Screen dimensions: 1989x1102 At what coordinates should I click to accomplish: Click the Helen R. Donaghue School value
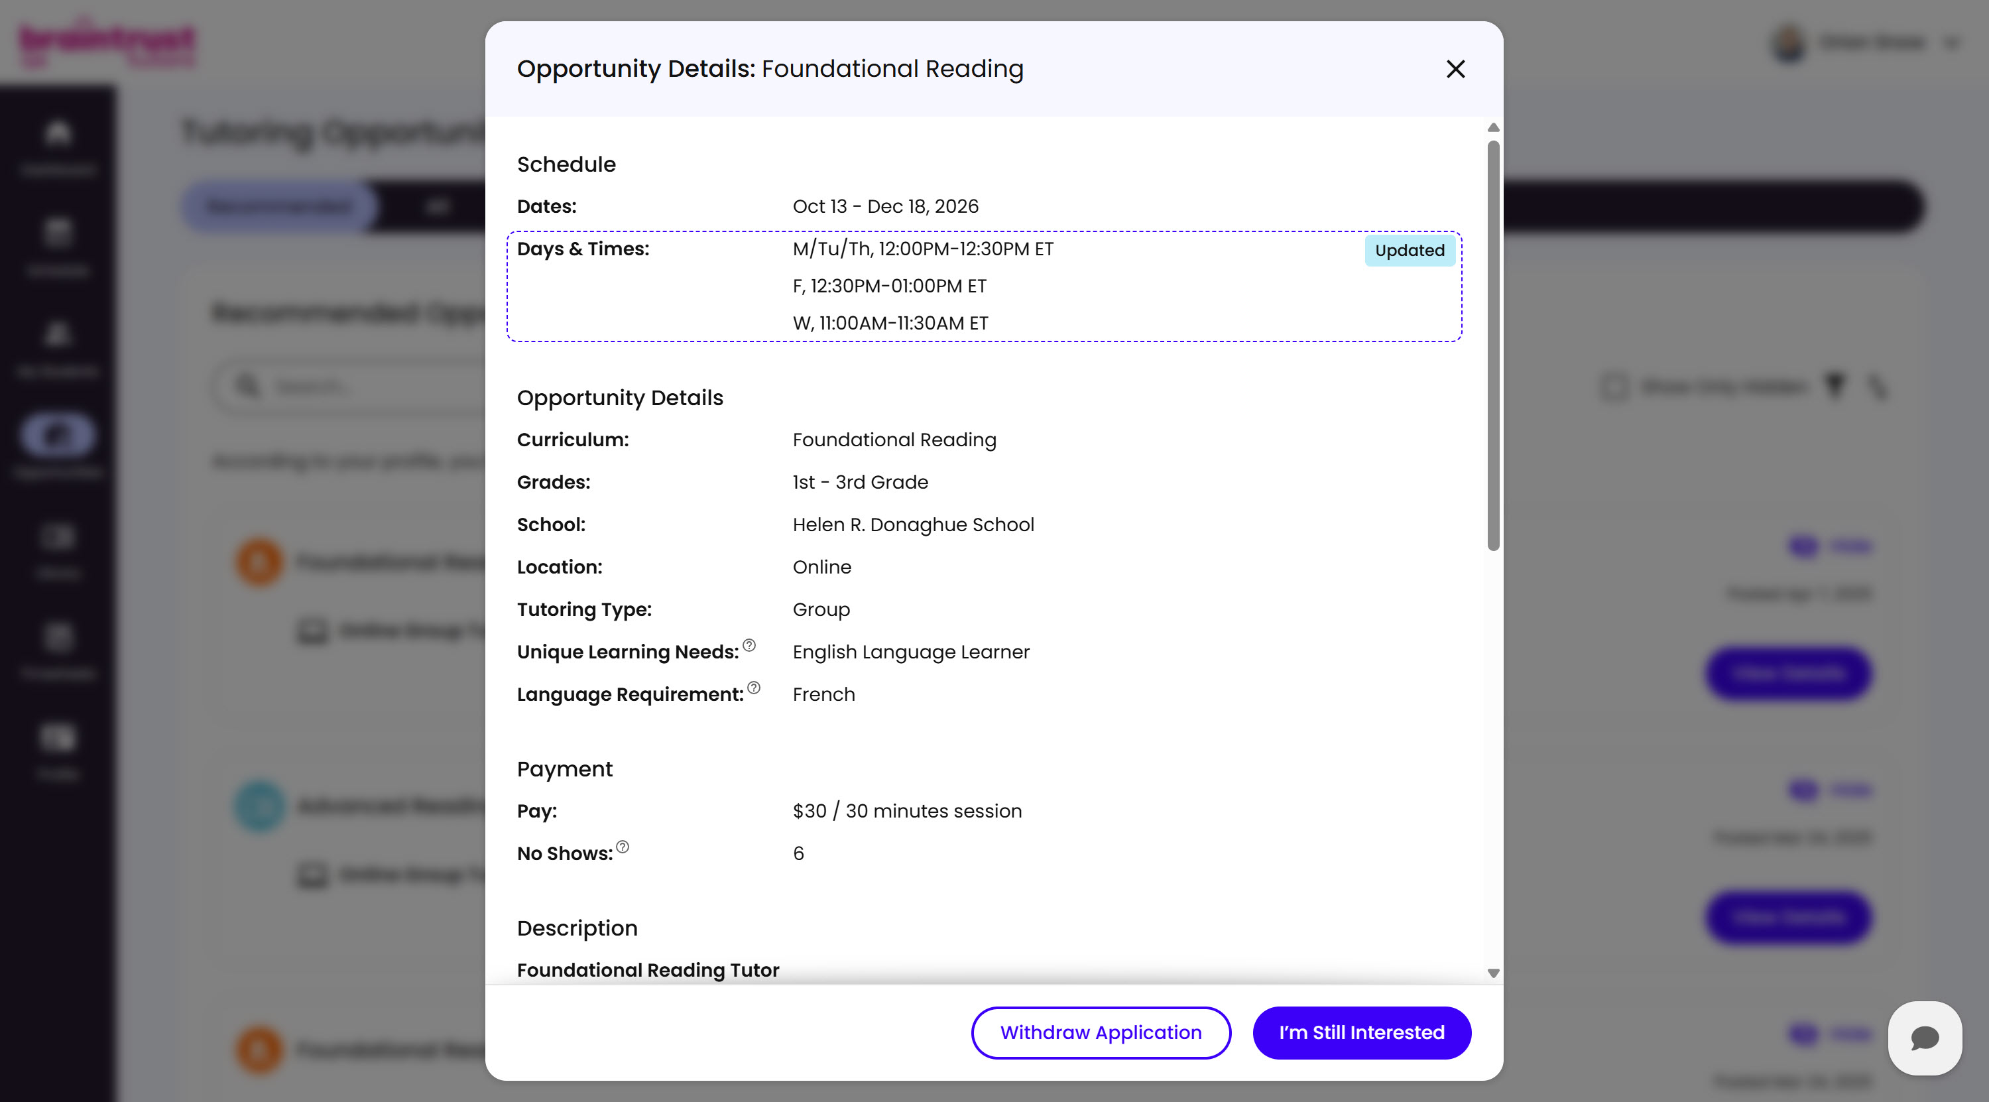coord(913,524)
